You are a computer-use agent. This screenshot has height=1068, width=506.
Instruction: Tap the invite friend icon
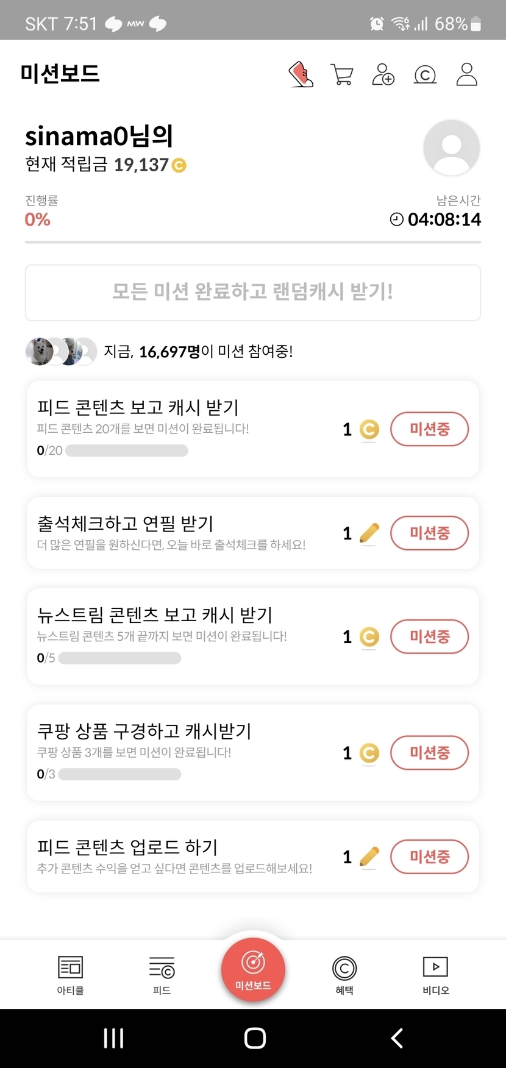(383, 75)
